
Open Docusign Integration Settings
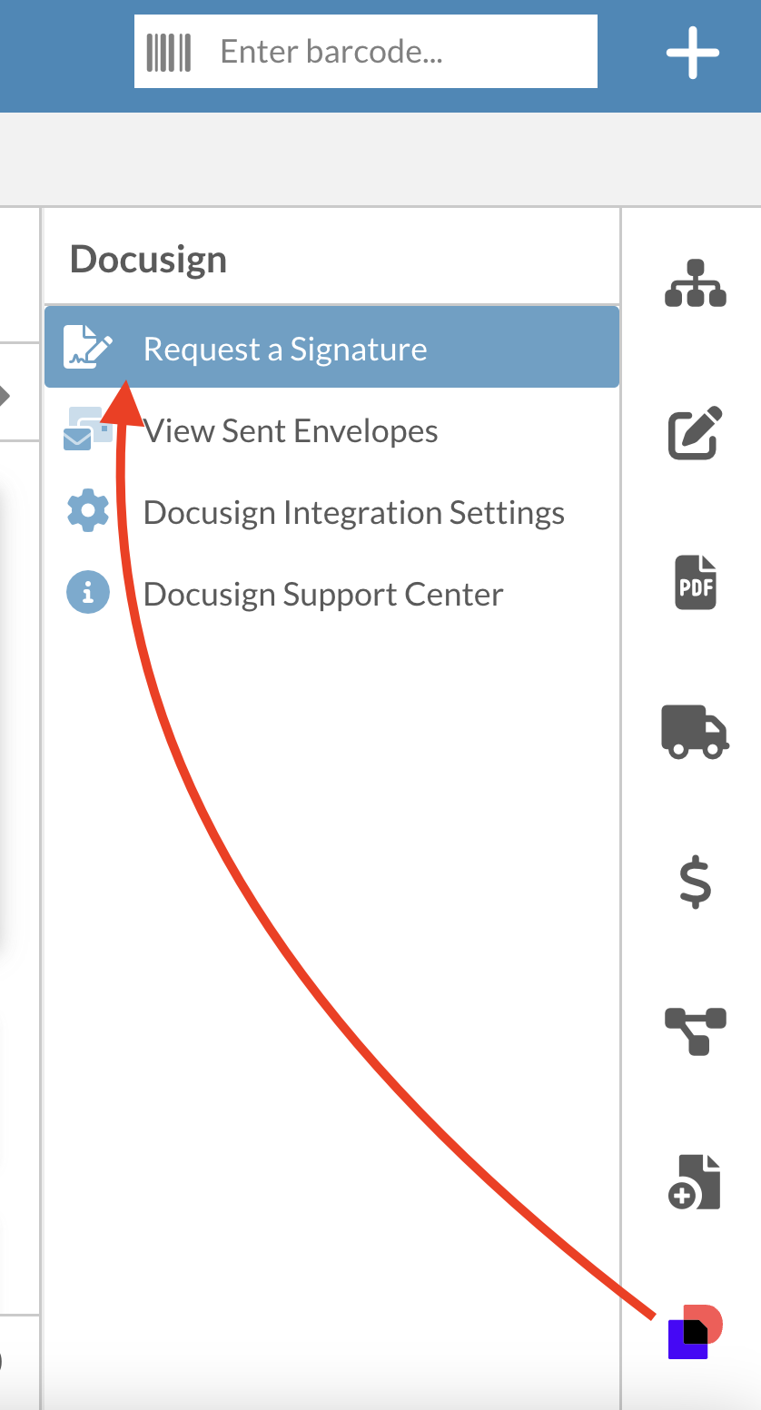coord(353,512)
